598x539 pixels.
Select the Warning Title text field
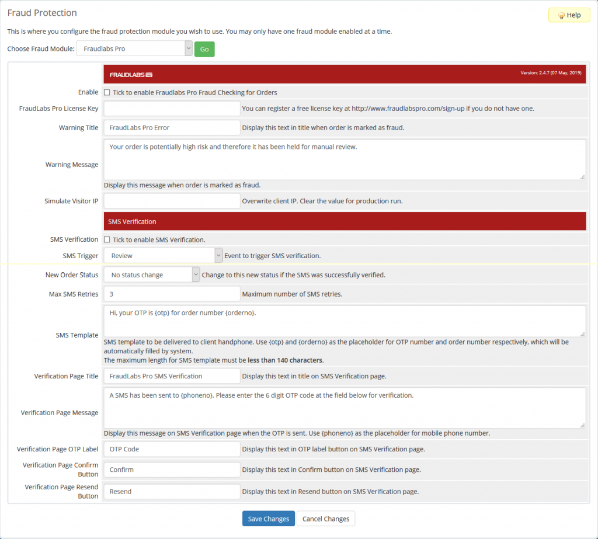pos(171,127)
